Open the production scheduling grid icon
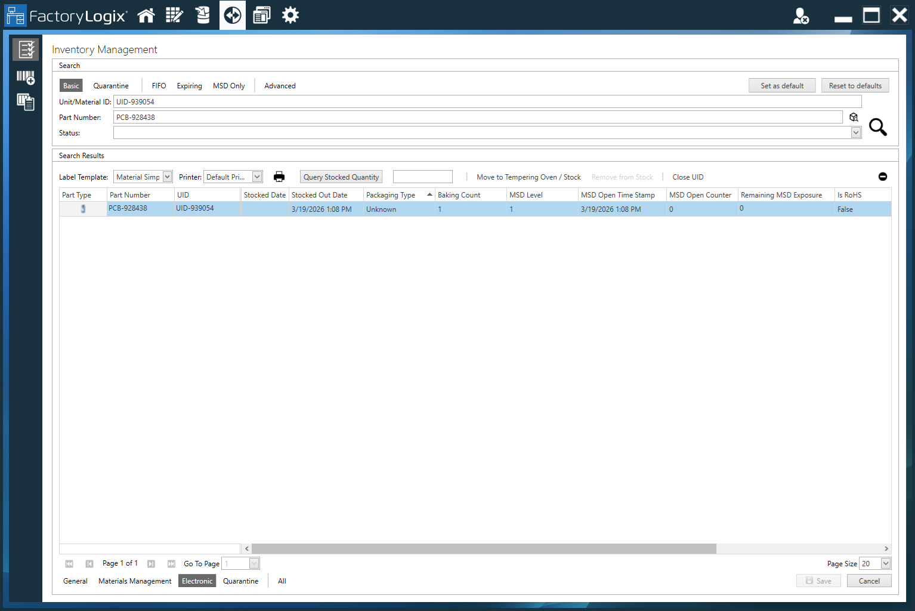Image resolution: width=915 pixels, height=611 pixels. [174, 15]
